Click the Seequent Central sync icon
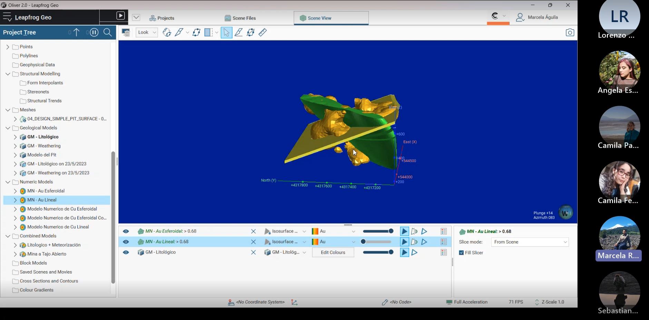Screen dimensions: 649x320 pos(495,16)
